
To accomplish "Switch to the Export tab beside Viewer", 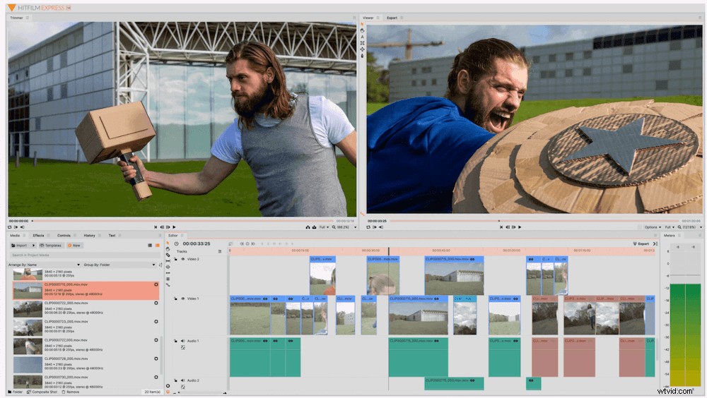I will (392, 18).
